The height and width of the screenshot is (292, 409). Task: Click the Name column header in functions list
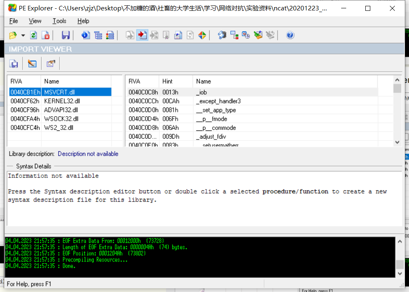click(285, 81)
